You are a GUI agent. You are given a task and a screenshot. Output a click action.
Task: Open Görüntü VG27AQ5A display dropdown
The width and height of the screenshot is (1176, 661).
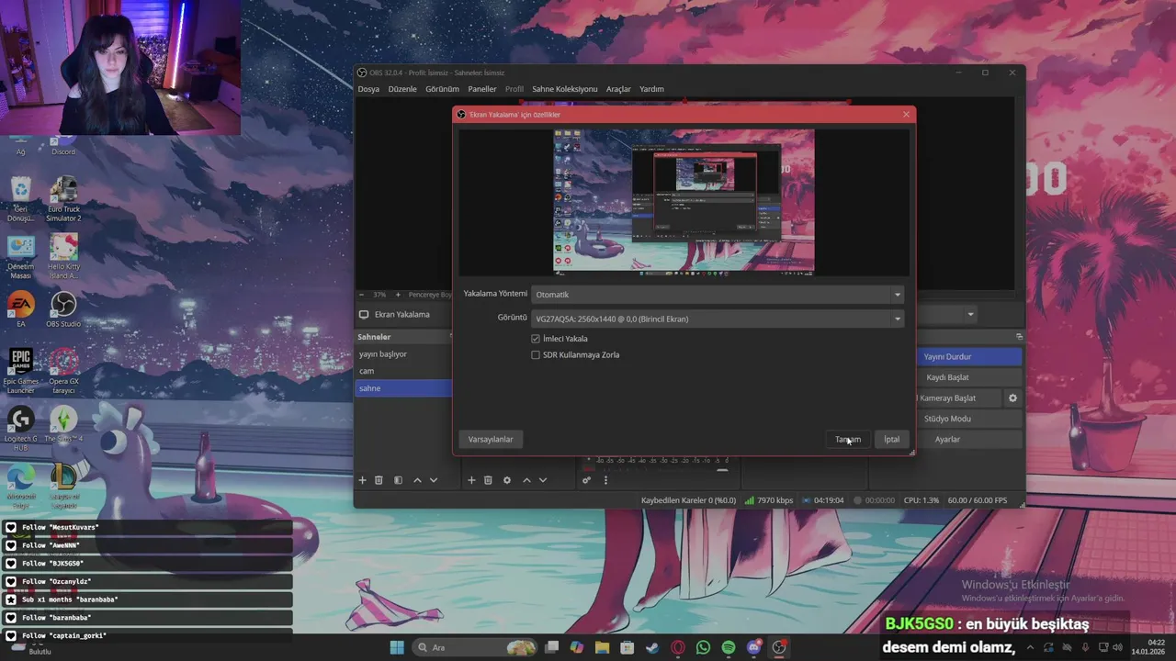tap(718, 319)
